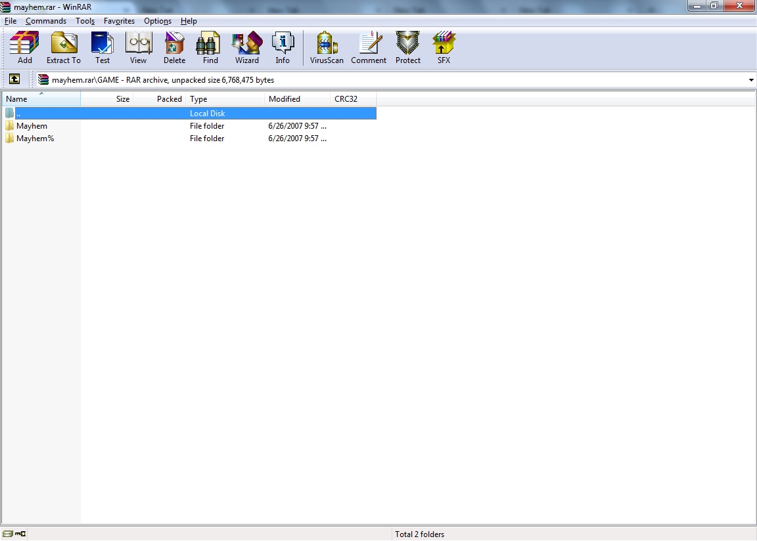Start VirusScan on the archive
The image size is (757, 541).
[x=327, y=48]
